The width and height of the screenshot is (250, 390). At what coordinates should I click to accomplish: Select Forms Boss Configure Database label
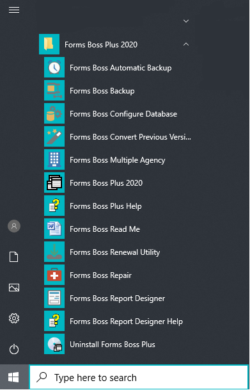pyautogui.click(x=123, y=114)
